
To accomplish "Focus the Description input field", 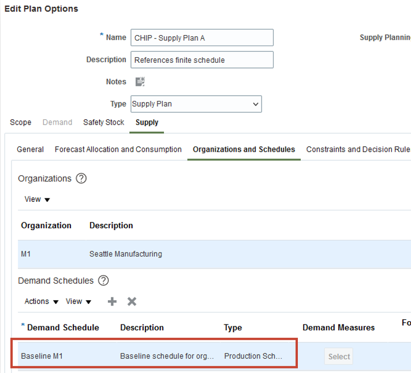I will click(202, 60).
